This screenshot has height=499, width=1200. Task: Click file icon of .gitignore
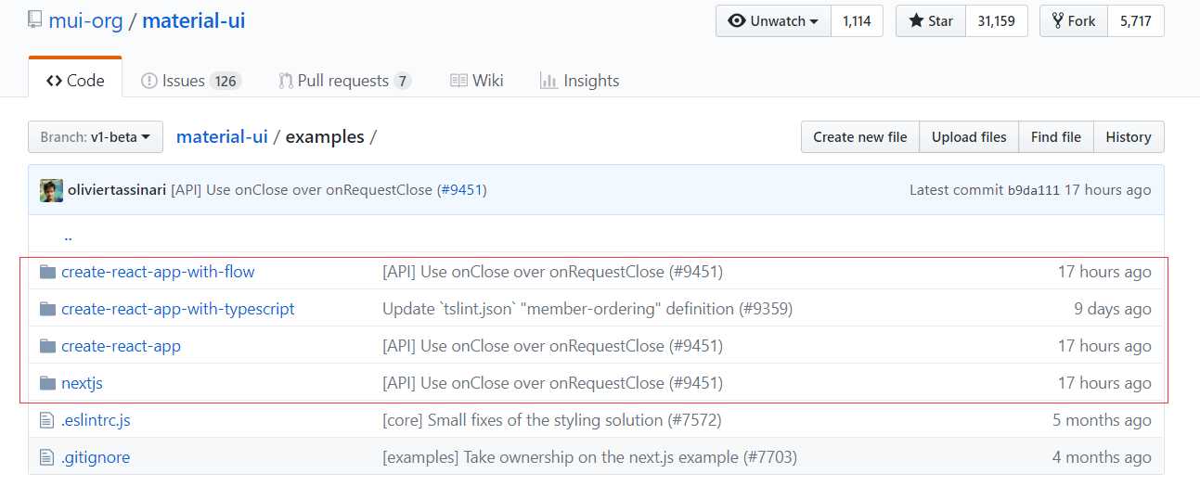pyautogui.click(x=47, y=457)
